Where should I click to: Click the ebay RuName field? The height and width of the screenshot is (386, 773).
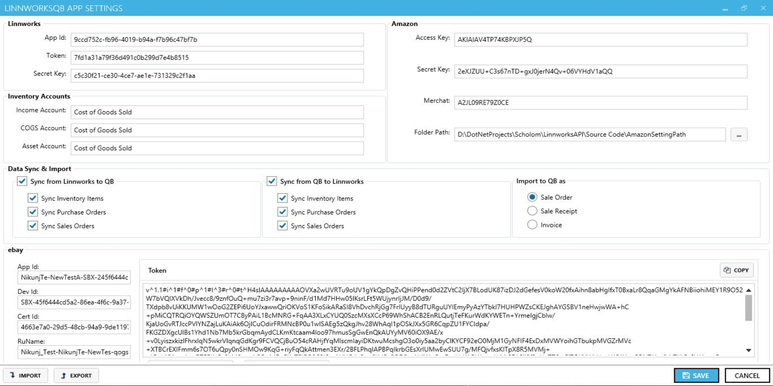tap(74, 352)
